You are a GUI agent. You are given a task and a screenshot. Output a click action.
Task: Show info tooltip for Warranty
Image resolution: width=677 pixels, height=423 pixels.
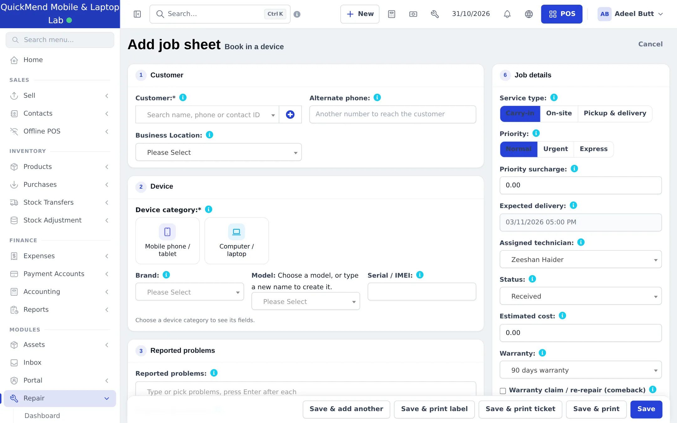(542, 353)
